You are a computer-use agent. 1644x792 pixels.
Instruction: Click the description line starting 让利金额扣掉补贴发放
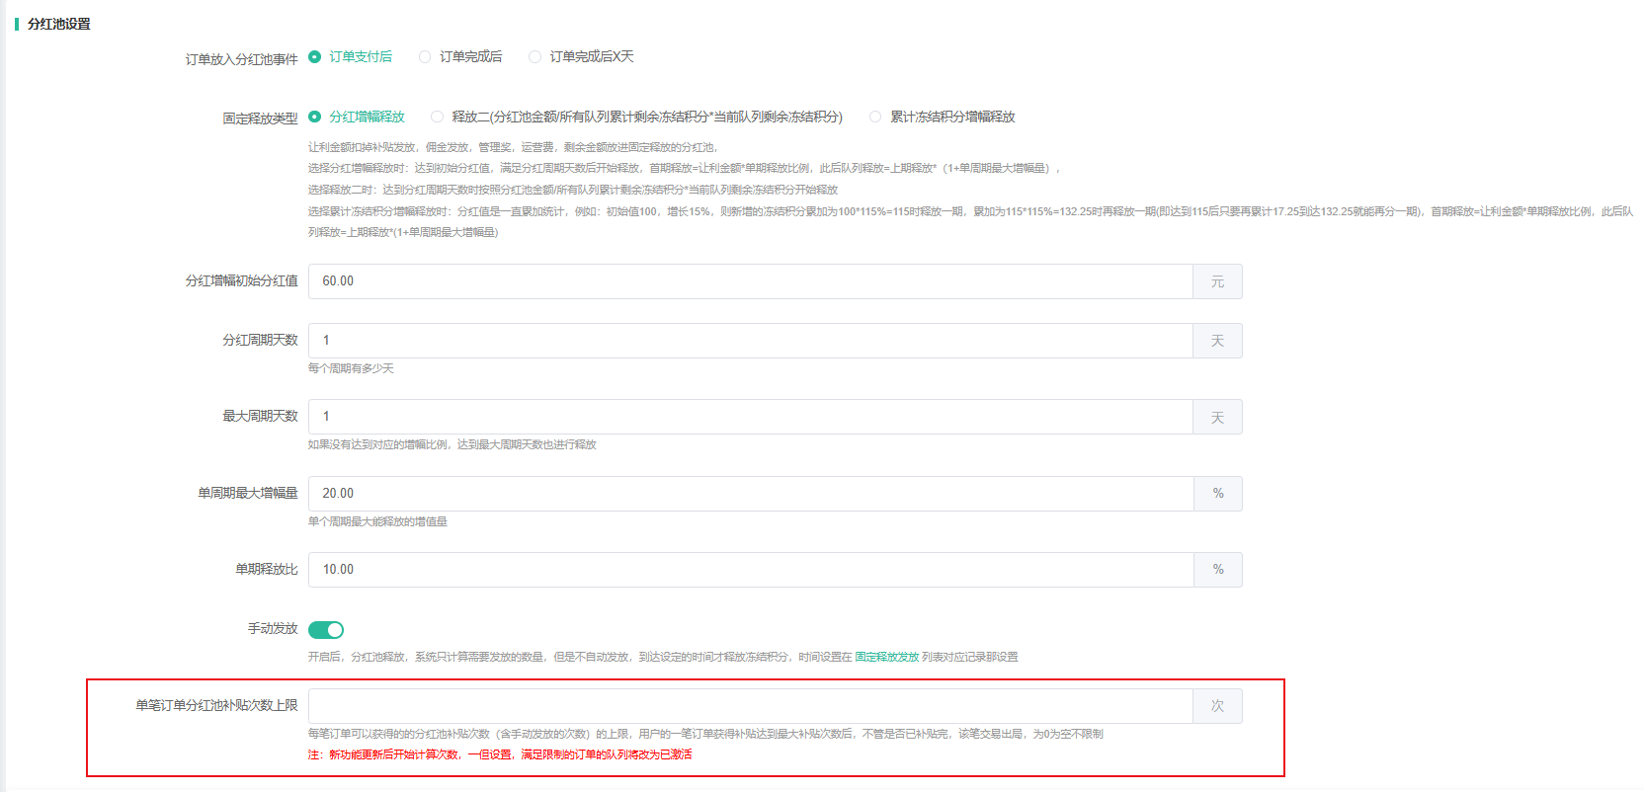pos(514,147)
